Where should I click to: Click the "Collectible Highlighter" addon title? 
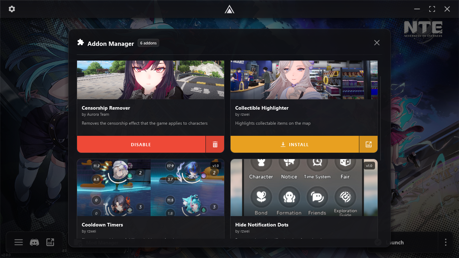262,108
